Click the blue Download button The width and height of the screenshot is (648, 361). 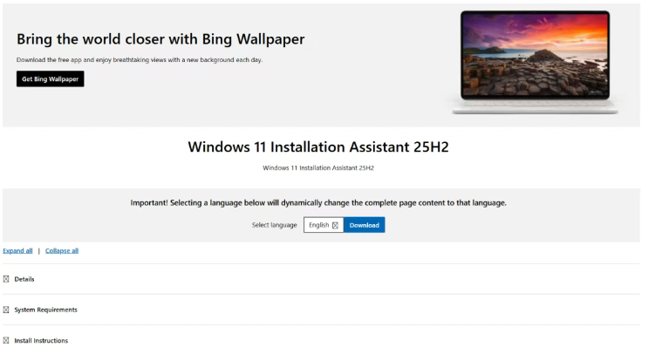click(364, 225)
